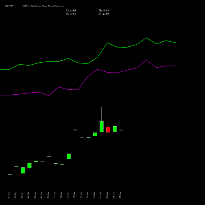Click the 25 Jun date label
The height and width of the screenshot is (205, 205).
120,195
